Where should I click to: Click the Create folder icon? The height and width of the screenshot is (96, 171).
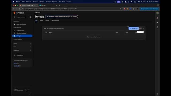coord(141,29)
